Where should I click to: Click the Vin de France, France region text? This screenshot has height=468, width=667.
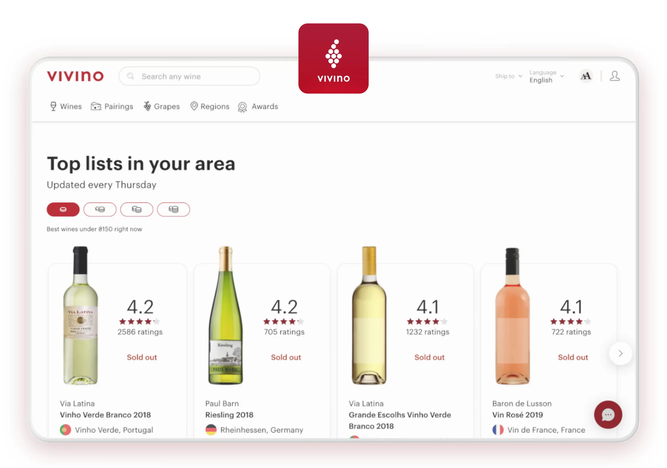546,430
